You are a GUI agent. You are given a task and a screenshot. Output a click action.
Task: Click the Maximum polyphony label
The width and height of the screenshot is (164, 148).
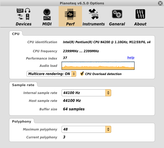tap(40, 129)
